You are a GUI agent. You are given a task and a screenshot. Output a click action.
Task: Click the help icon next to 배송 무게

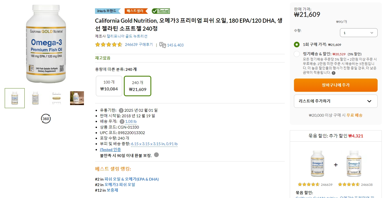click(122, 121)
